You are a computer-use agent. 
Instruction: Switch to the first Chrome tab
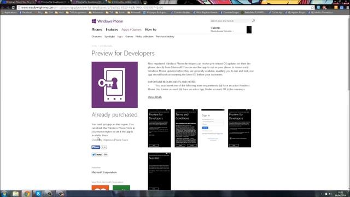click(18, 2)
